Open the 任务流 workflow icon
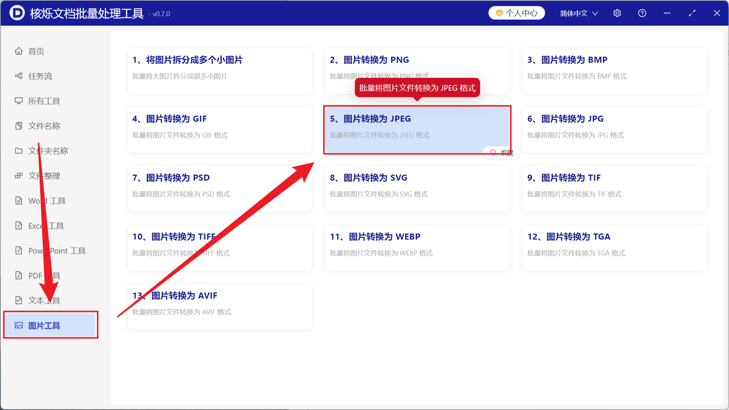The width and height of the screenshot is (729, 410). pos(19,76)
